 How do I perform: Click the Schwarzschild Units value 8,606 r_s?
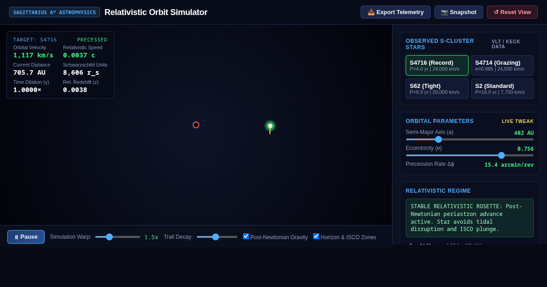click(x=81, y=72)
